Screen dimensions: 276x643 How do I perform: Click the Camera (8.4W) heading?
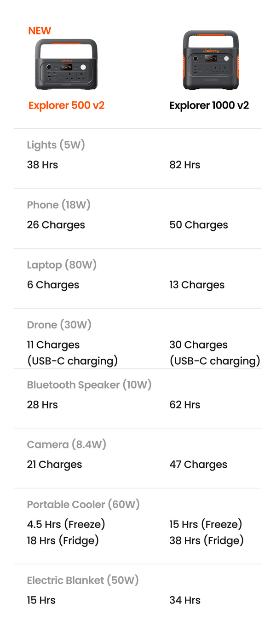[x=66, y=444]
